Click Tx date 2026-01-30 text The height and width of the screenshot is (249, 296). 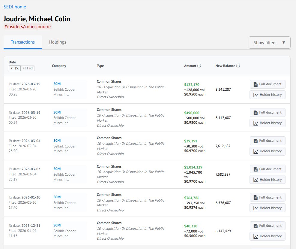25,197
